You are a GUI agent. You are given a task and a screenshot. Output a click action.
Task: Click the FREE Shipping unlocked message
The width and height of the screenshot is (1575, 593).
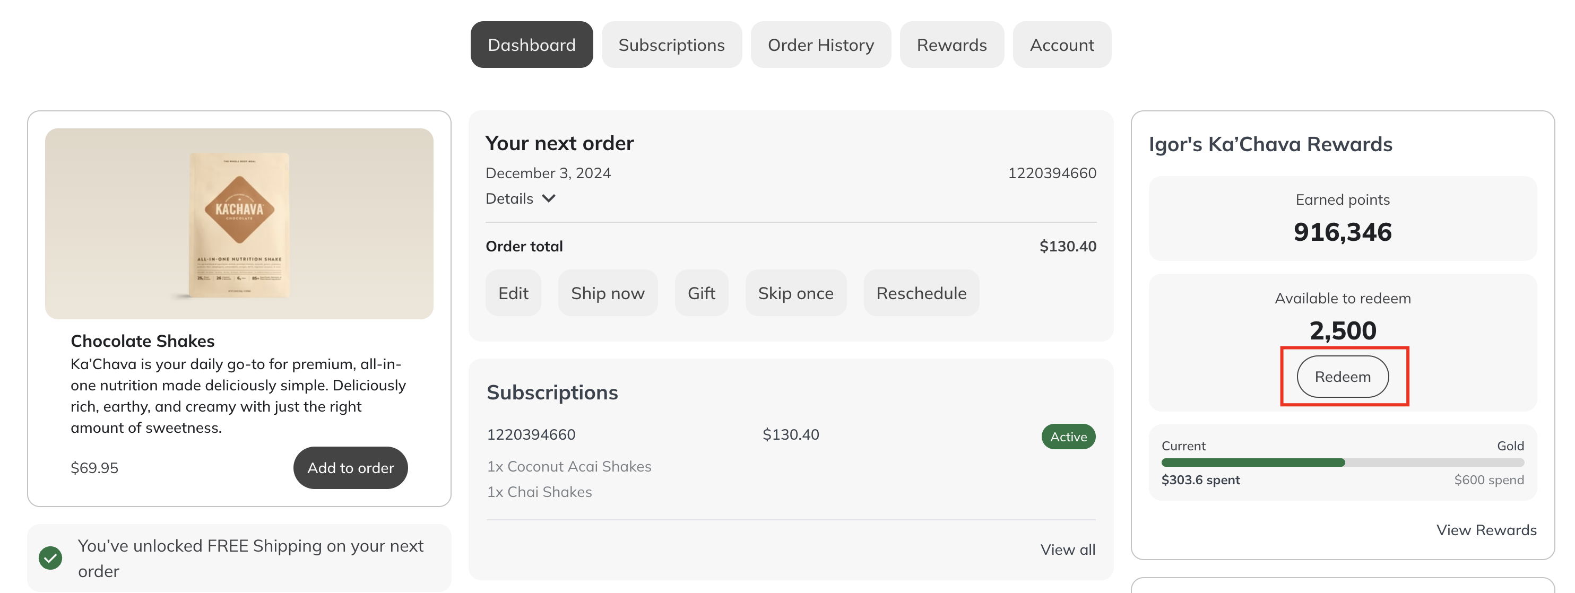pos(250,558)
